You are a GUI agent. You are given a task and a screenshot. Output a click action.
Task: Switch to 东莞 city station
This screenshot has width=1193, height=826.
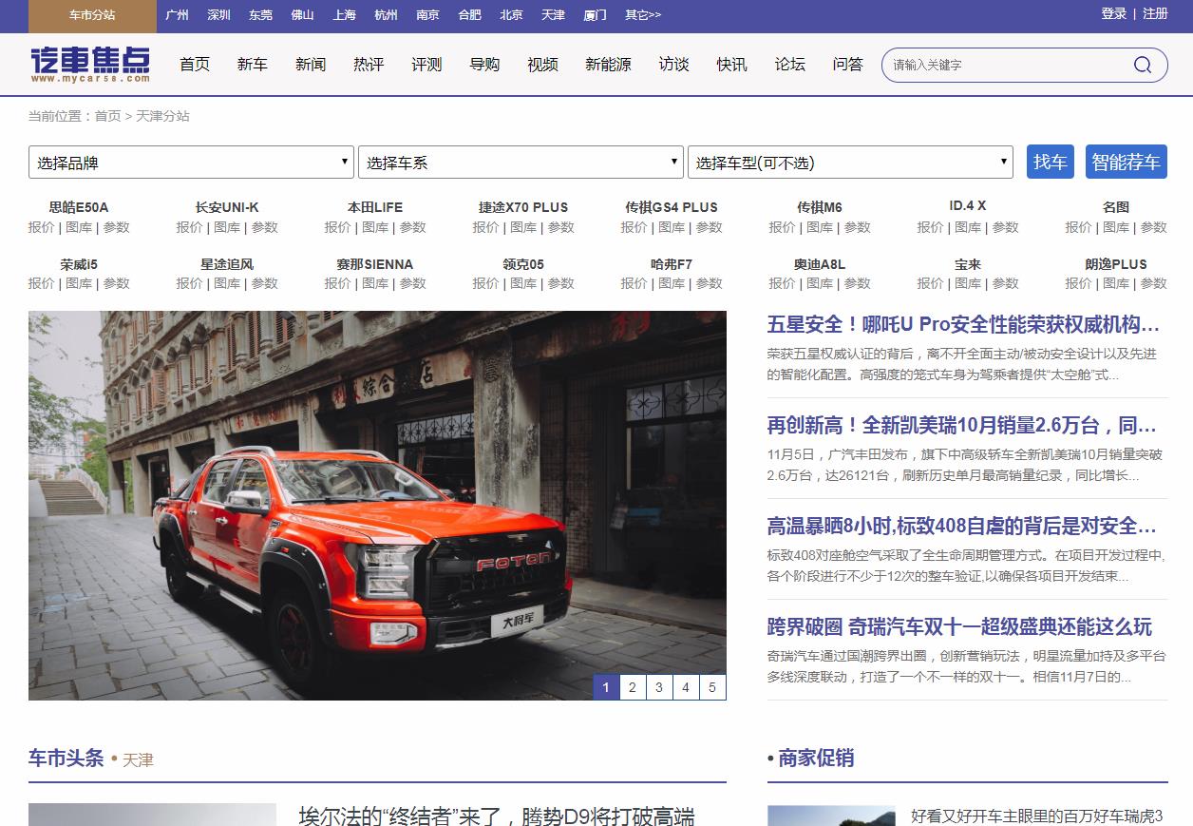[260, 15]
